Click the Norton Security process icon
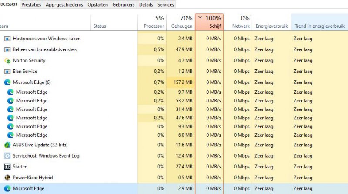Viewport: 348px width, 194px height. [7, 61]
